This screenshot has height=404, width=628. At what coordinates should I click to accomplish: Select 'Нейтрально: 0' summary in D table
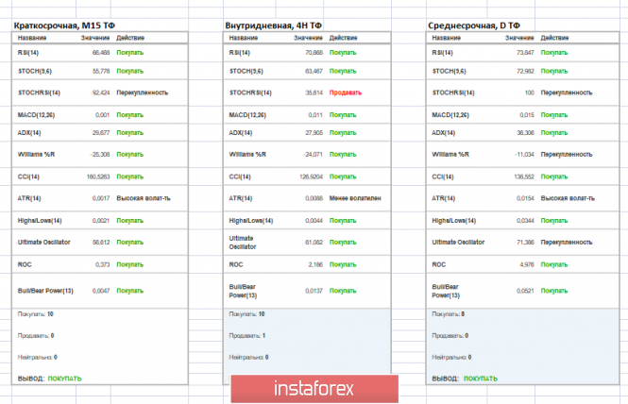point(451,357)
